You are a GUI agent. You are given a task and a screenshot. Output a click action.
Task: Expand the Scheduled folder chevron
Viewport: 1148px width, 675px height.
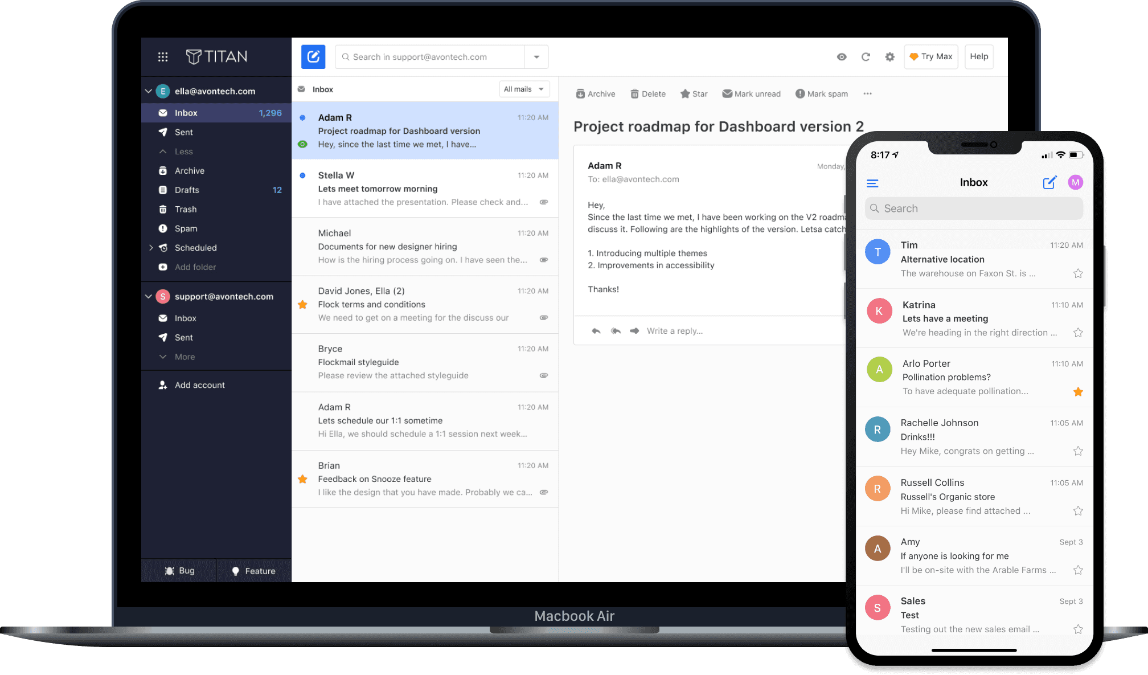(151, 247)
